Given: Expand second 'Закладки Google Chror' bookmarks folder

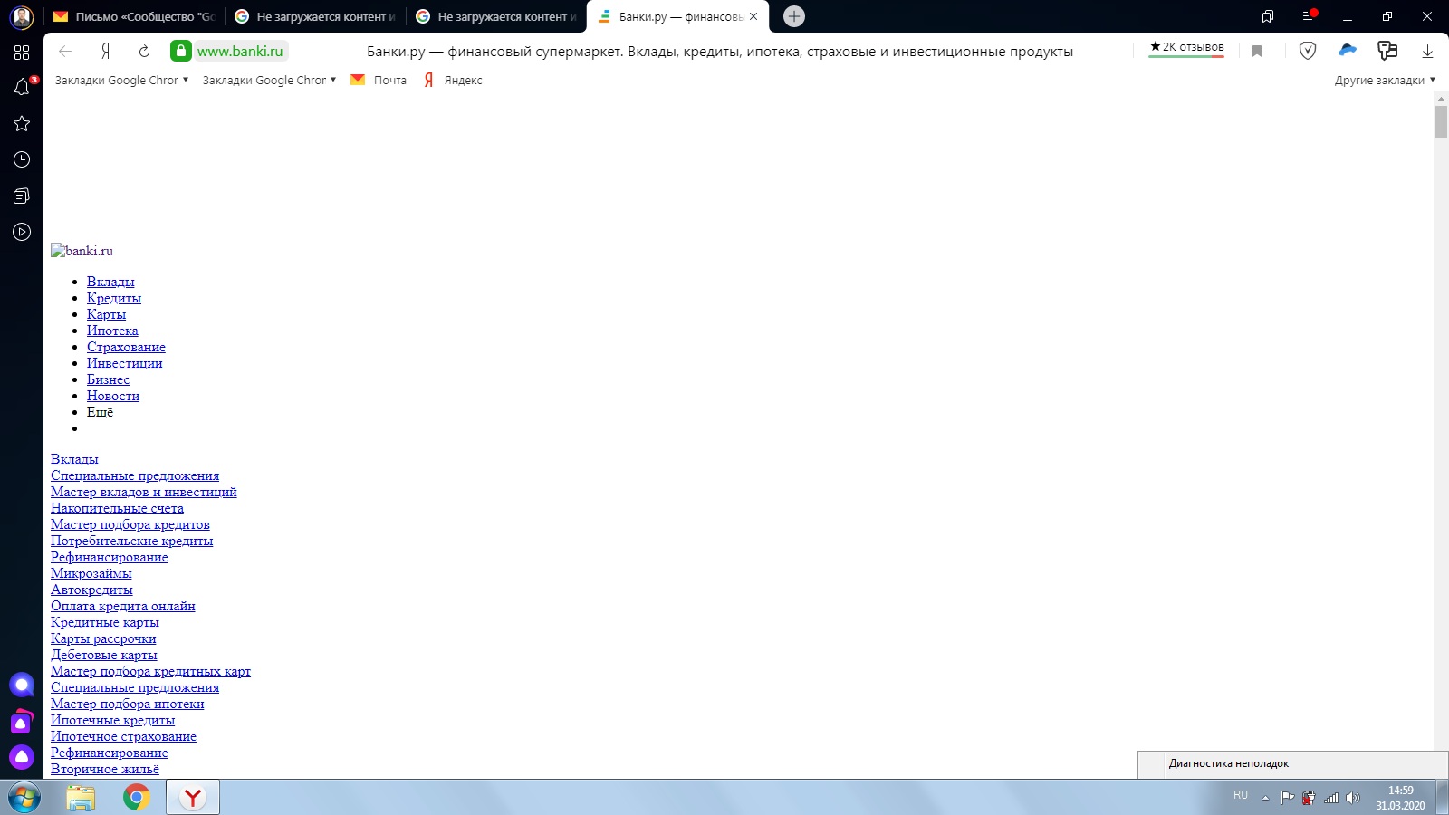Looking at the screenshot, I should point(269,80).
